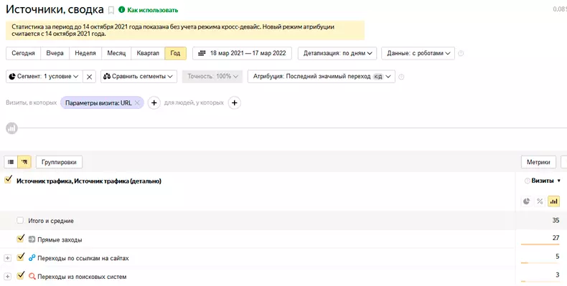Select the Вчера period tab
The image size is (567, 286).
[55, 53]
